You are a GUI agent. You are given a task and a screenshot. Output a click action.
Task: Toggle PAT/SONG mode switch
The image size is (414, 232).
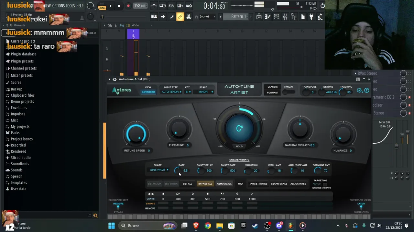point(102,6)
